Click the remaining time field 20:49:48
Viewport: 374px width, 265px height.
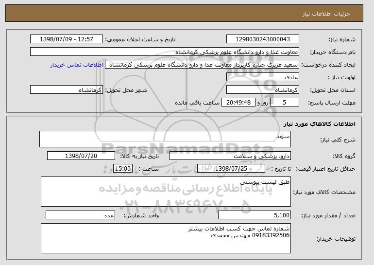238,103
